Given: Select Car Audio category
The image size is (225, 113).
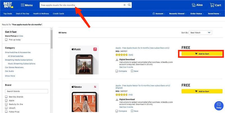Looking at the screenshot, I should pos(10,71).
